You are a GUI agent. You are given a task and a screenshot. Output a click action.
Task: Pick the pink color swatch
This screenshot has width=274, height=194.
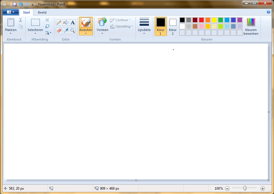[201, 26]
